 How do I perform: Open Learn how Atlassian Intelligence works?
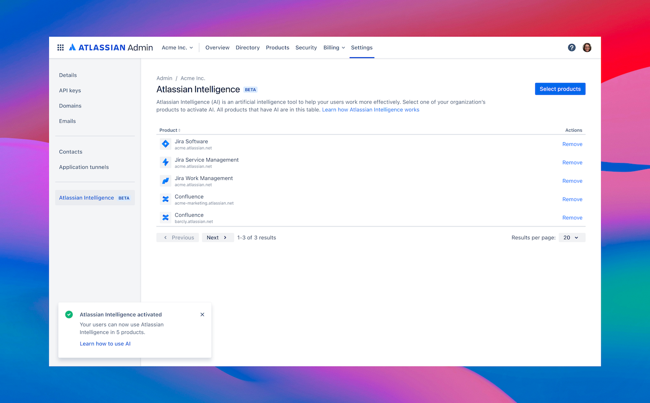pyautogui.click(x=370, y=109)
